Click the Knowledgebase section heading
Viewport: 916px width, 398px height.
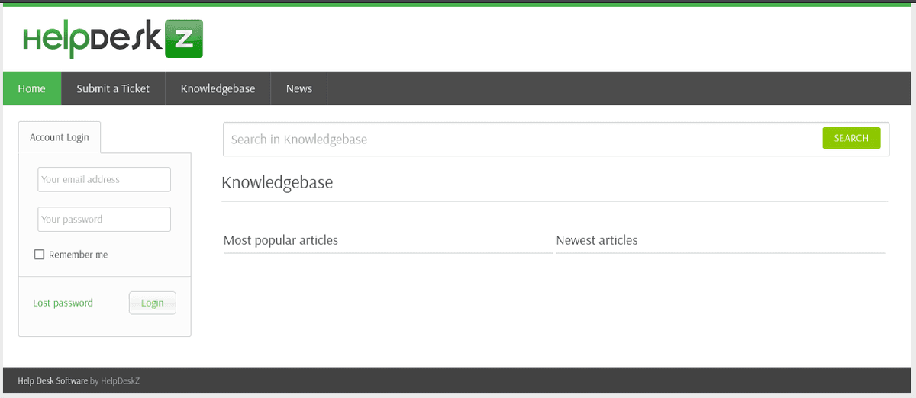pyautogui.click(x=277, y=182)
